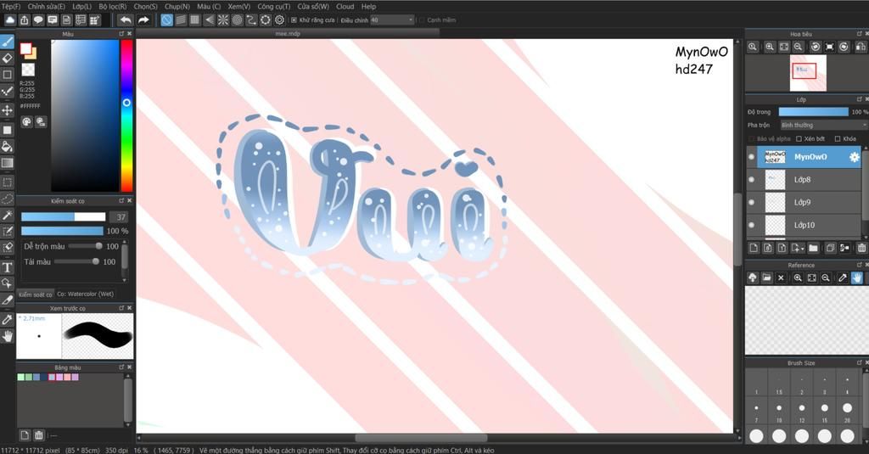Open the Bộ lọc(R) menu
Image resolution: width=869 pixels, height=454 pixels.
[x=113, y=7]
